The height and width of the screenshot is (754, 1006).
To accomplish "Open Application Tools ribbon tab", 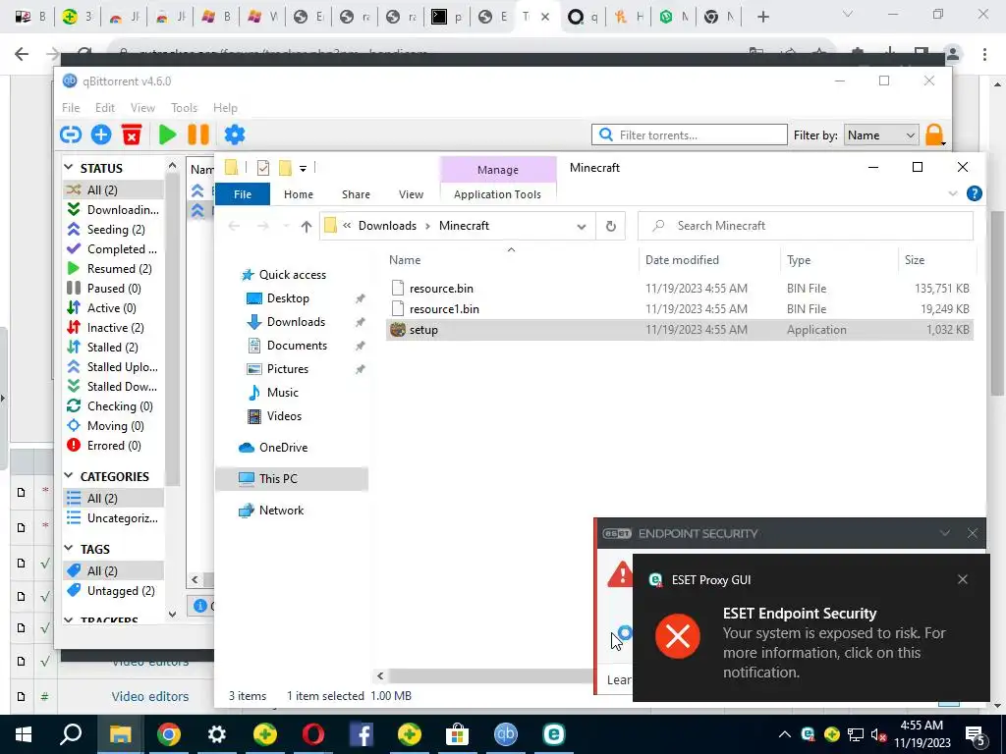I will coord(497,194).
